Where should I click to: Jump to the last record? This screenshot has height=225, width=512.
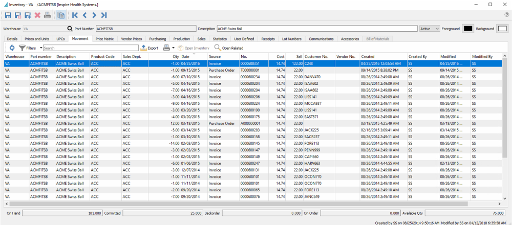[104, 15]
